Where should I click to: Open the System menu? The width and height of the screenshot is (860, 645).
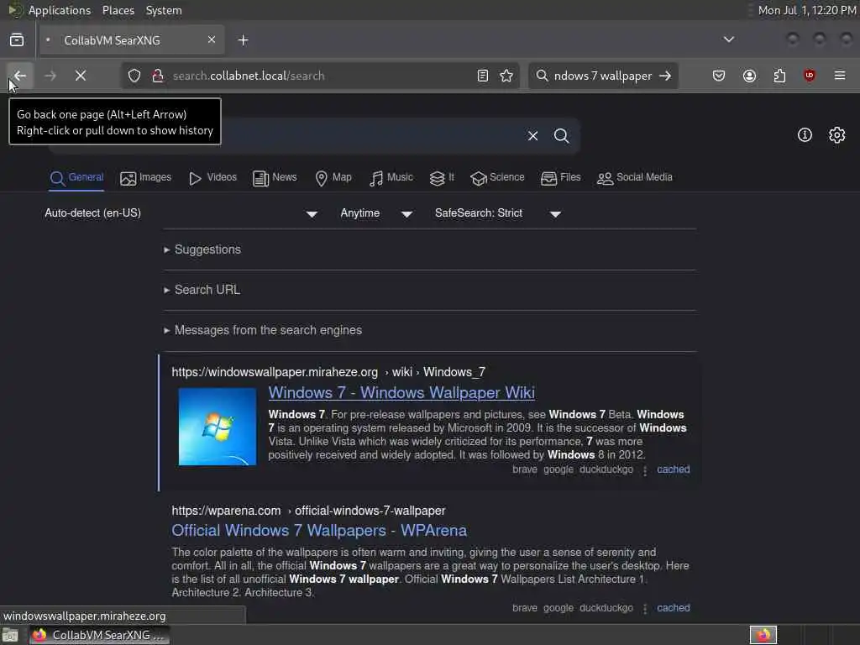[x=164, y=10]
